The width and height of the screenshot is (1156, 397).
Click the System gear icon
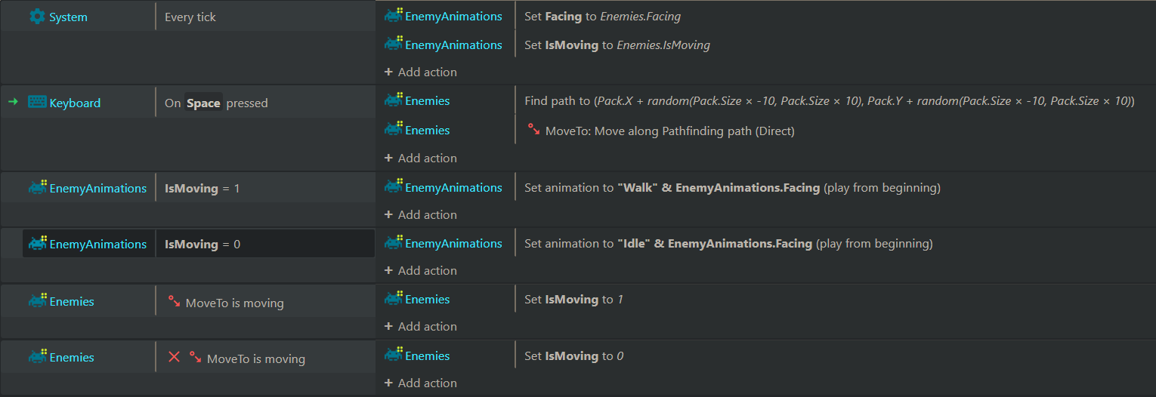37,16
